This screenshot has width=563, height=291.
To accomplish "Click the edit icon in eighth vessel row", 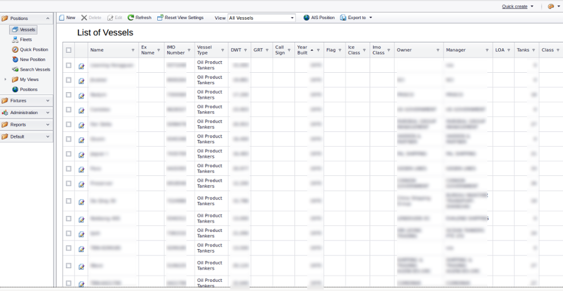I will [x=81, y=169].
